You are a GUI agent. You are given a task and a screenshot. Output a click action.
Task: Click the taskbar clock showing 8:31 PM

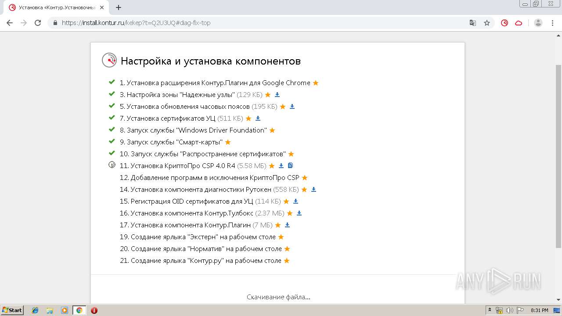(539, 310)
